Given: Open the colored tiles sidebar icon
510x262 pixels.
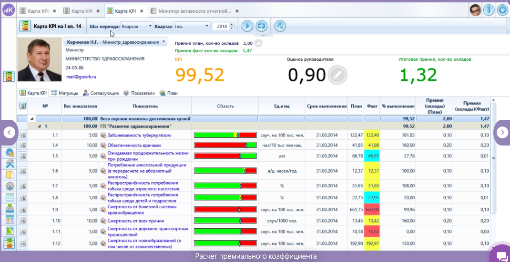Looking at the screenshot, I should (x=10, y=220).
